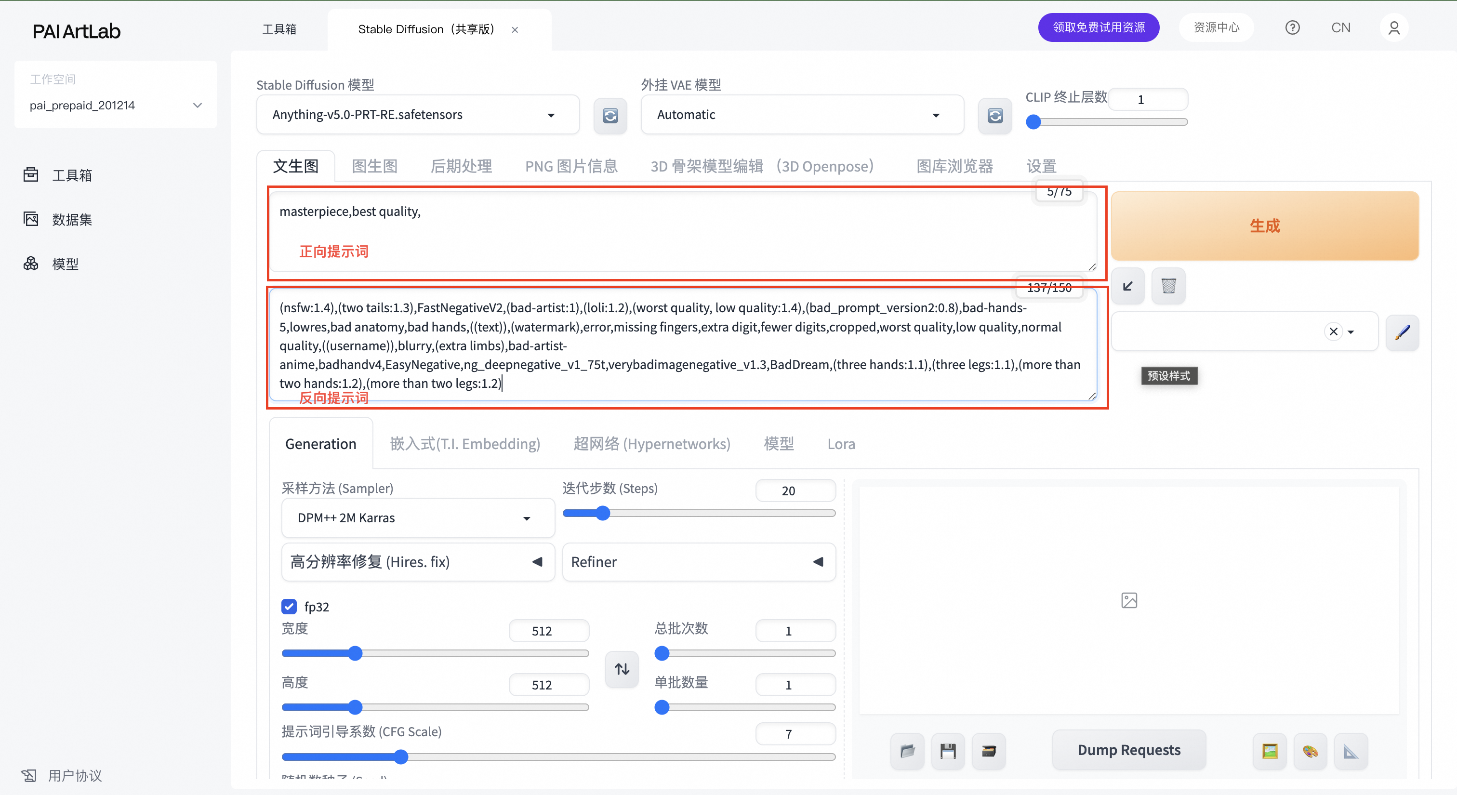Switch to the 图生图 tab
This screenshot has height=795, width=1457.
point(374,166)
